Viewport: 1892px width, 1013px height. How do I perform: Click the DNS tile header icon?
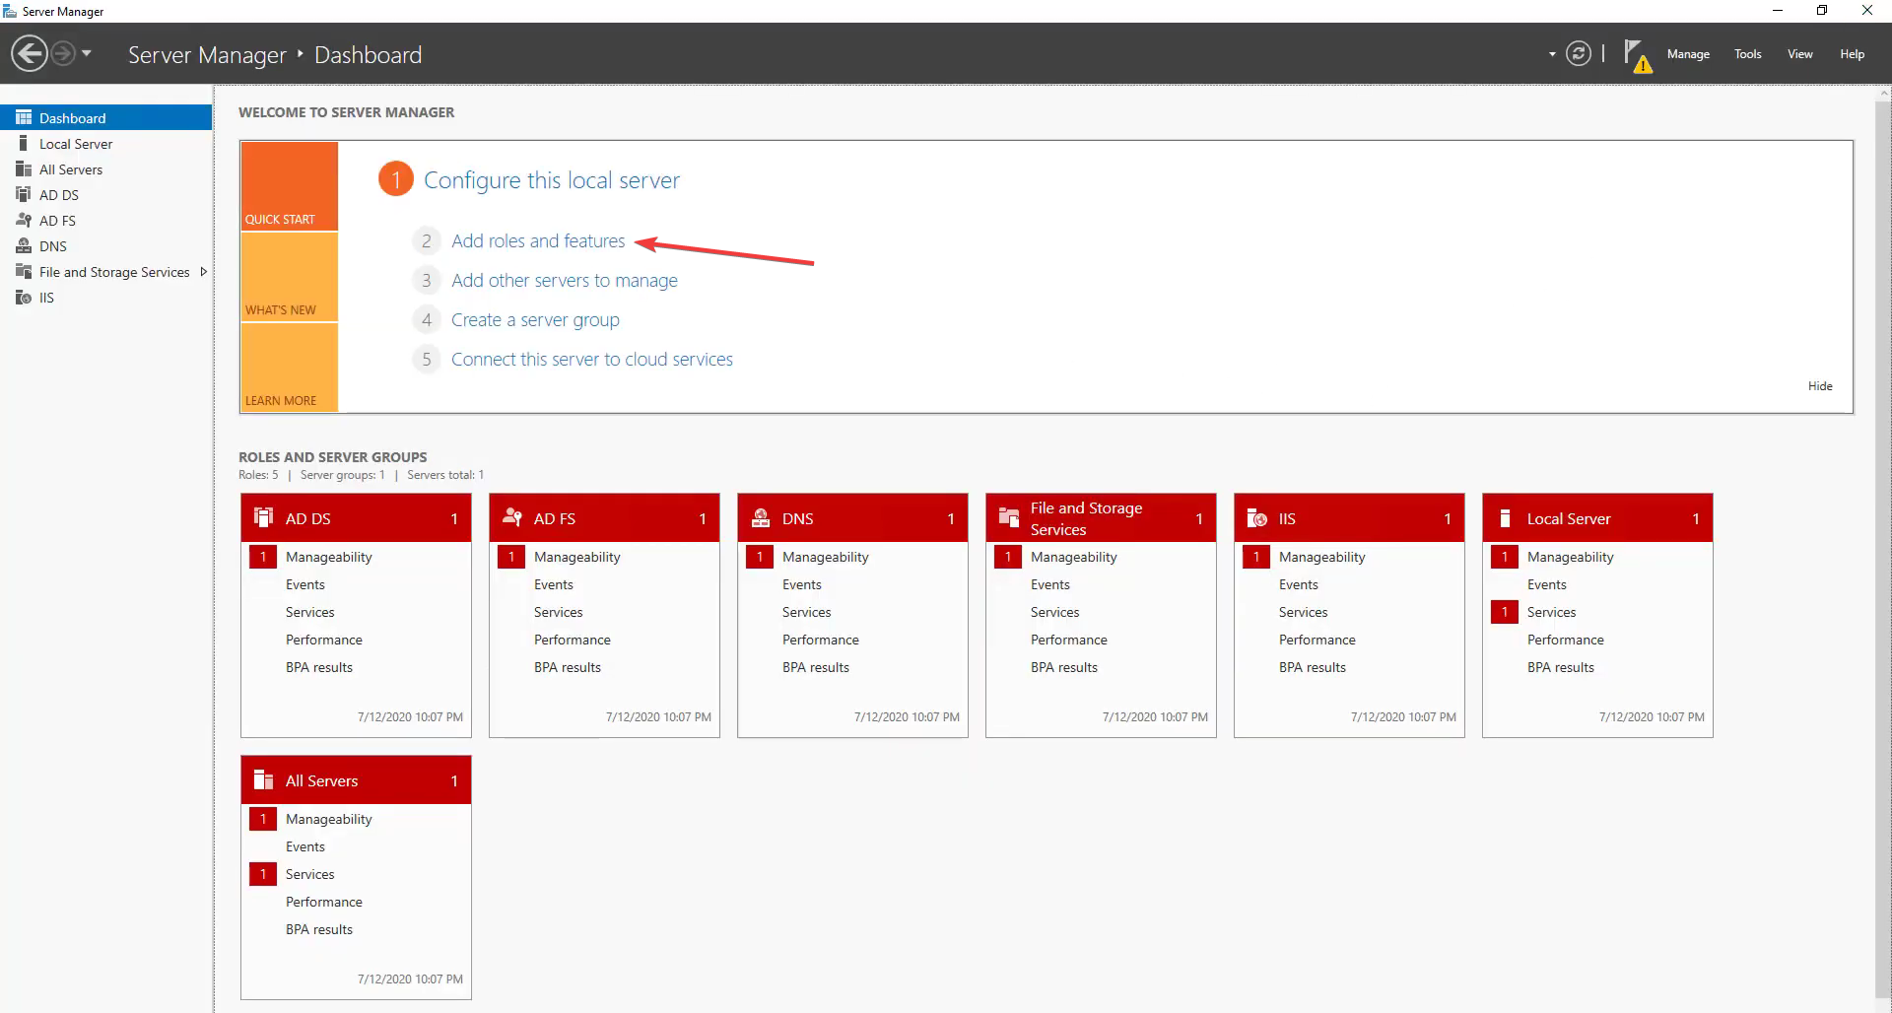pos(760,517)
